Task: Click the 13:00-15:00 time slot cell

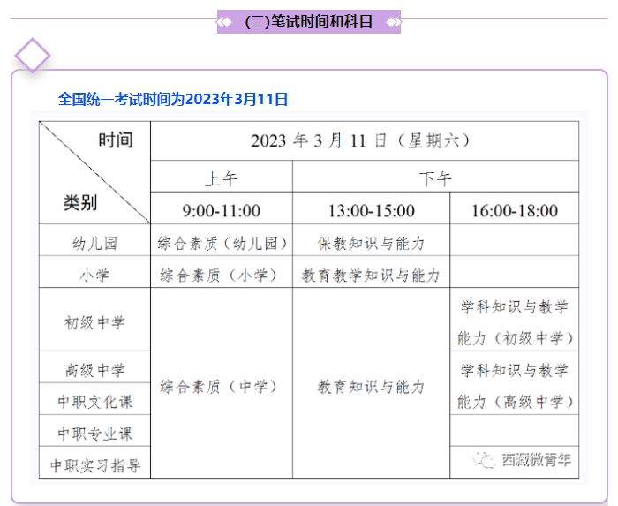Action: (x=372, y=208)
